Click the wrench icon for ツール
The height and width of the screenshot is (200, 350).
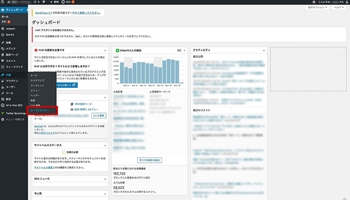(x=3, y=93)
